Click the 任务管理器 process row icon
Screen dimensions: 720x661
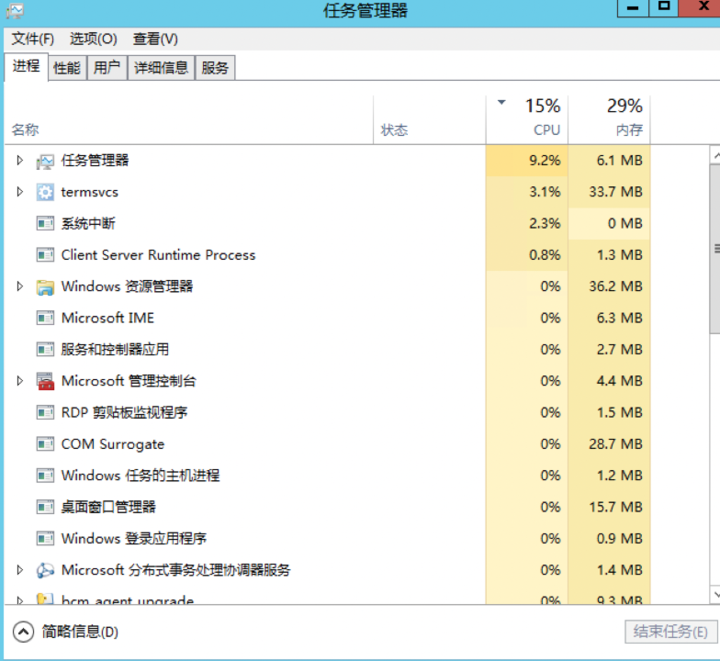pyautogui.click(x=45, y=162)
